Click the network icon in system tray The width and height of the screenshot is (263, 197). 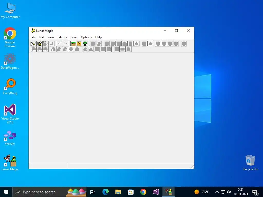click(223, 192)
